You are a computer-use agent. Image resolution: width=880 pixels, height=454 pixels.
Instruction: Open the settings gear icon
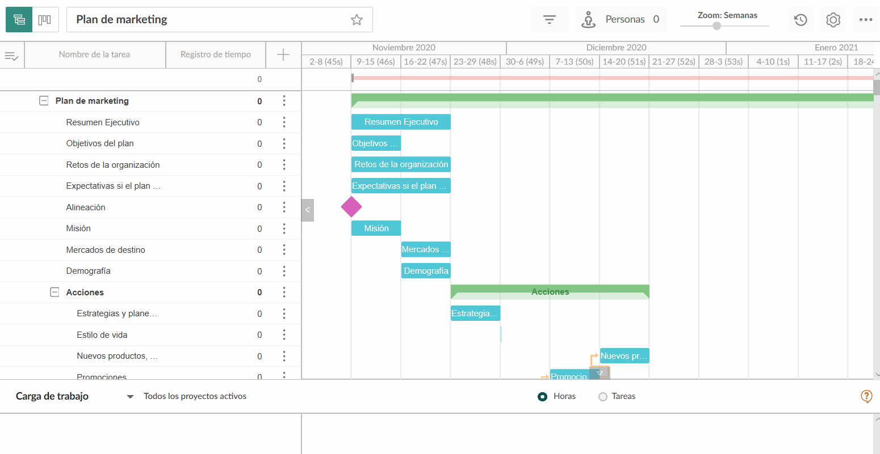click(833, 19)
